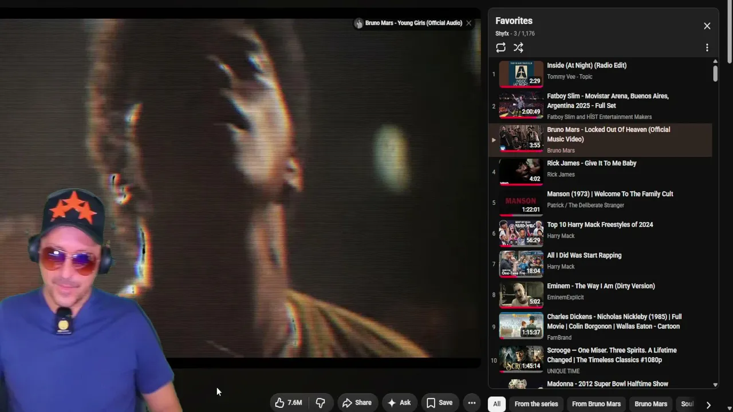
Task: Click the playlist scrollbar down arrow
Action: (715, 385)
